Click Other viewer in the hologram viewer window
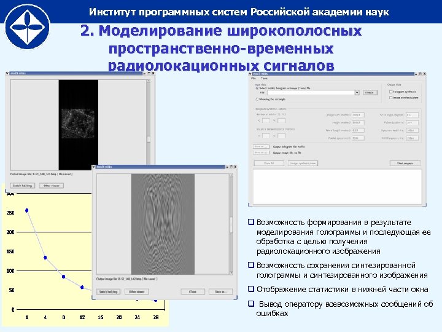The image size is (442, 332). (136, 291)
